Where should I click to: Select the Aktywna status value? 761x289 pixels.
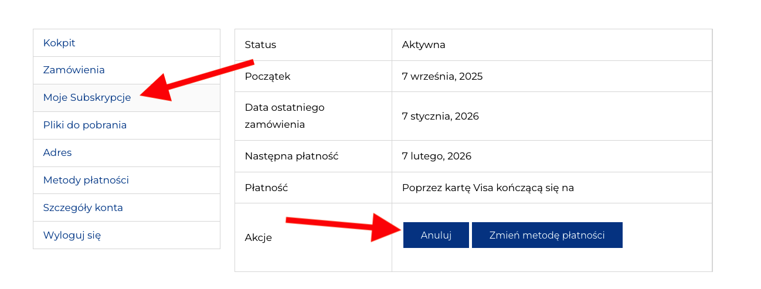[x=424, y=45]
